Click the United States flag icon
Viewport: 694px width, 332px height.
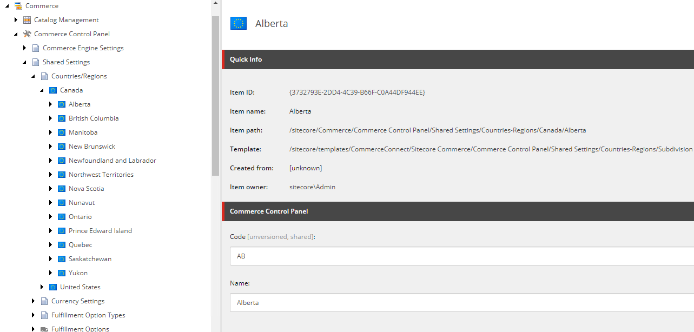[52, 287]
